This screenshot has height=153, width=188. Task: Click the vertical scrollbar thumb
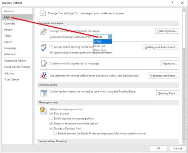point(184,30)
